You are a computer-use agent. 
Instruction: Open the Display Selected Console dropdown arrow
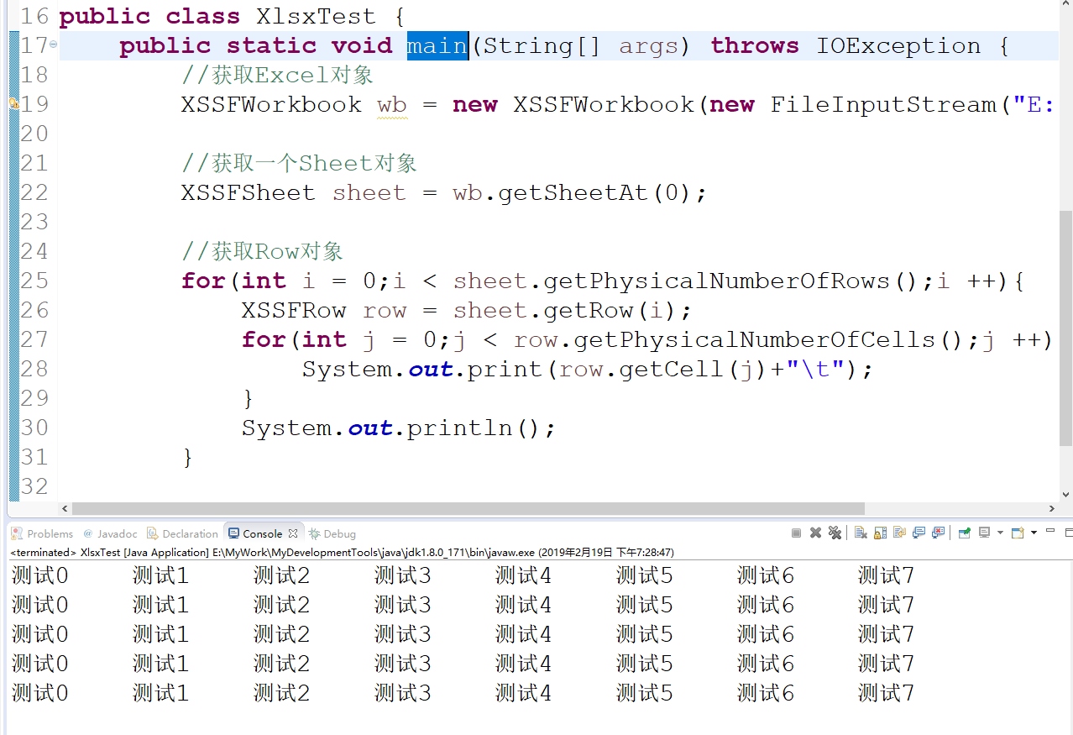click(x=1000, y=533)
